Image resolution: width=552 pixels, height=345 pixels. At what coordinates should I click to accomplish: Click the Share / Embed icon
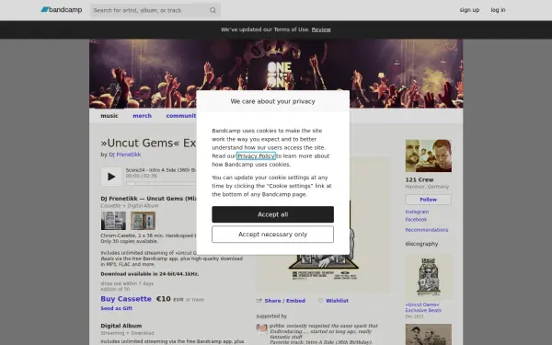click(x=259, y=301)
